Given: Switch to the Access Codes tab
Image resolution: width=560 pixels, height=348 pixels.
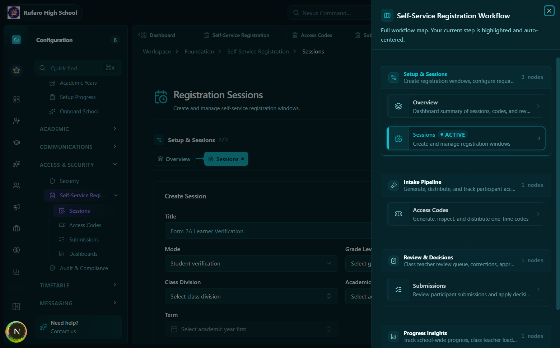Looking at the screenshot, I should [312, 35].
